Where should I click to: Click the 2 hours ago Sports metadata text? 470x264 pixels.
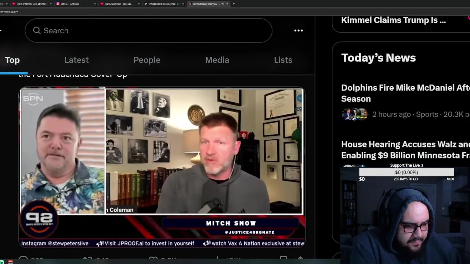tap(421, 114)
